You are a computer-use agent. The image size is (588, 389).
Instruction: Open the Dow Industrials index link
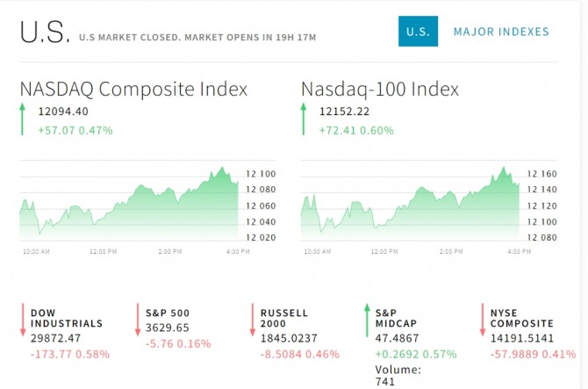(67, 318)
